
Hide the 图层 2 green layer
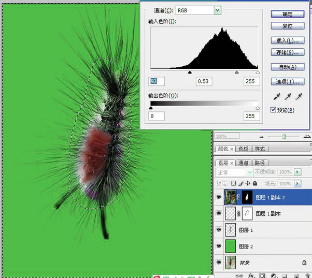click(x=218, y=245)
